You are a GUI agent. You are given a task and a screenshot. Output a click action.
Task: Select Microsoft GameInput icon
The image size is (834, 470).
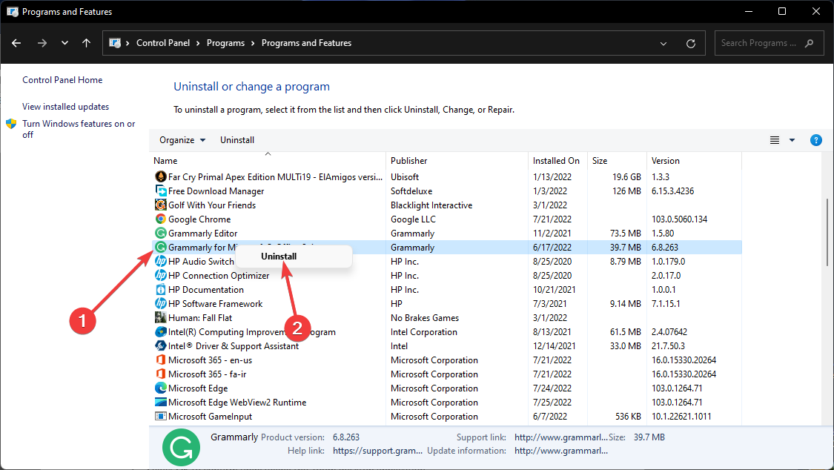(161, 417)
